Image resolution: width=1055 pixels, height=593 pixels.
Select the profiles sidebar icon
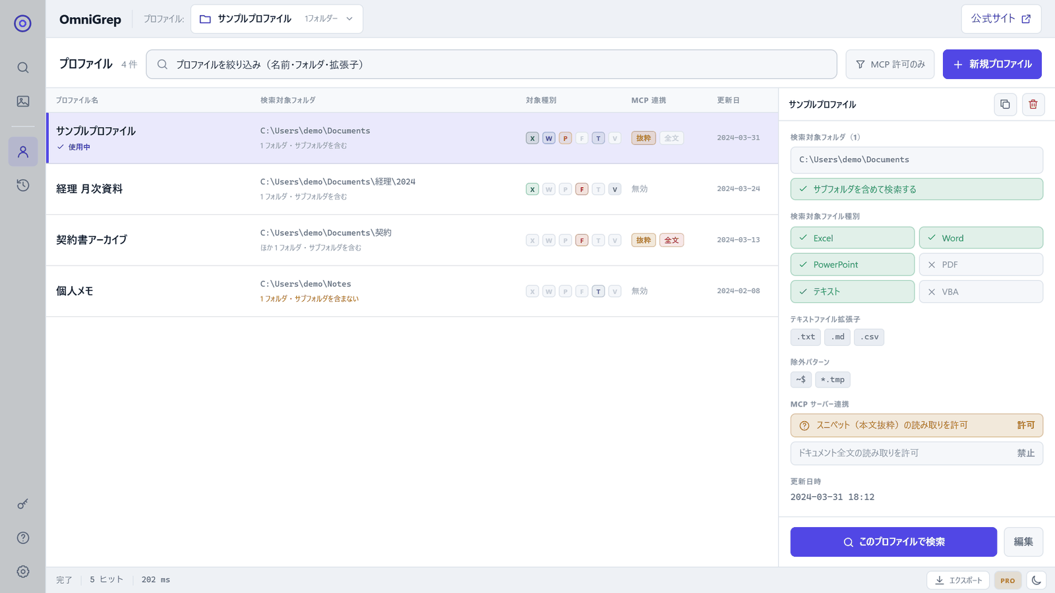[23, 152]
